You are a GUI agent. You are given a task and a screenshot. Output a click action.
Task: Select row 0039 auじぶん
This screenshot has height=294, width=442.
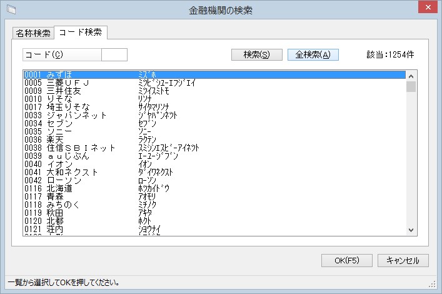point(214,156)
